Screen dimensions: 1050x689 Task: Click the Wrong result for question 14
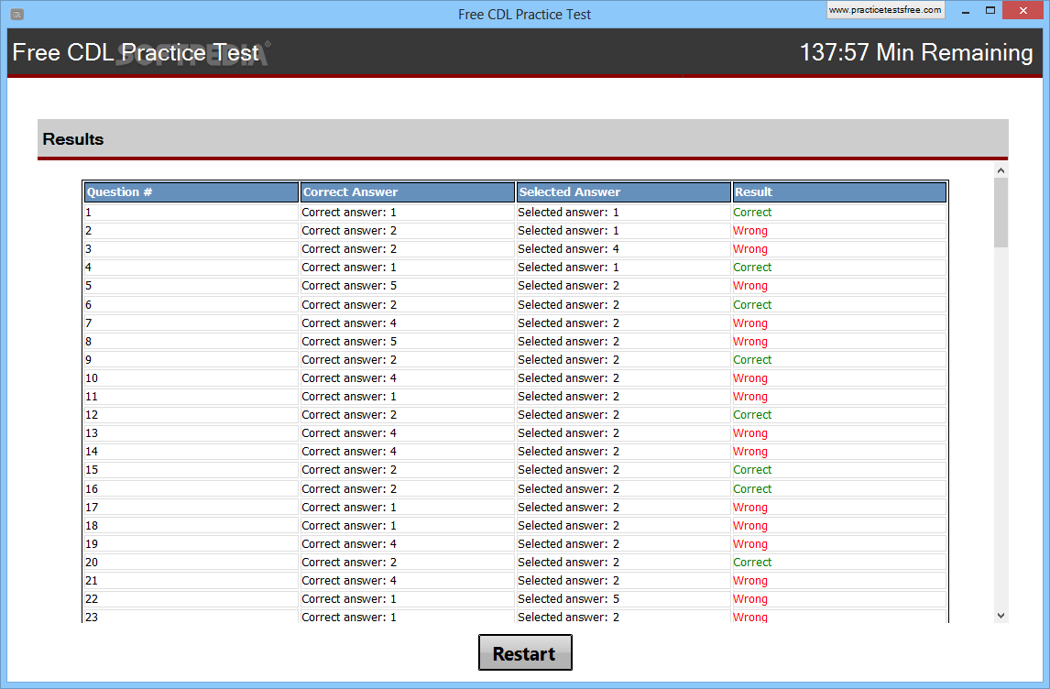(750, 452)
